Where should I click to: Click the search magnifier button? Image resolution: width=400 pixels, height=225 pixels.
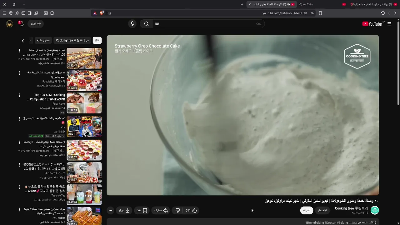tap(146, 24)
